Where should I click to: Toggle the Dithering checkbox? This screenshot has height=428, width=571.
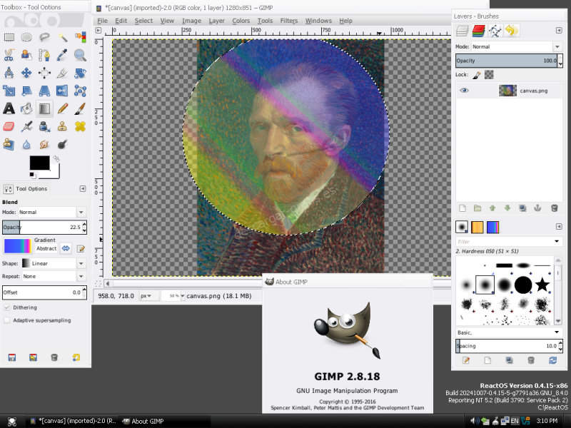pyautogui.click(x=7, y=307)
